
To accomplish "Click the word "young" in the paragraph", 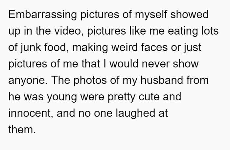I will (x=62, y=97).
